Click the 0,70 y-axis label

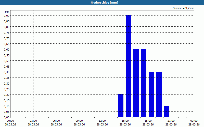(7, 38)
